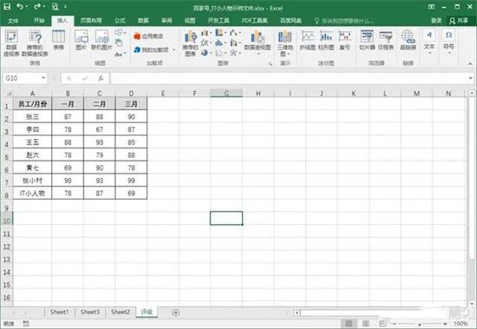
Task: Redo the last action
Action: (x=37, y=6)
